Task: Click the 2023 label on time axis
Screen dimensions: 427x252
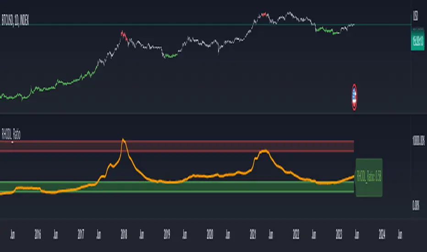Action: 339,234
